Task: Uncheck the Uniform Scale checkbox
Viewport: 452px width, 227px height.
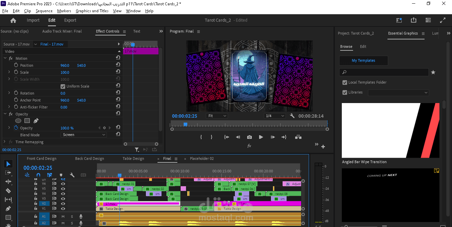Action: tap(63, 86)
